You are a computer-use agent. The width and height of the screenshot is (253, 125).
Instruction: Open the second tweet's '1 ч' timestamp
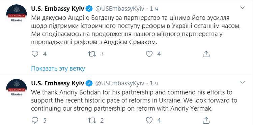pyautogui.click(x=154, y=83)
